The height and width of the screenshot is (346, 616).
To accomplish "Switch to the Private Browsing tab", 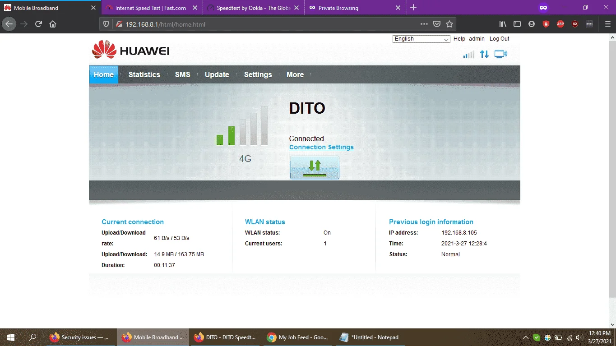I will pos(355,8).
